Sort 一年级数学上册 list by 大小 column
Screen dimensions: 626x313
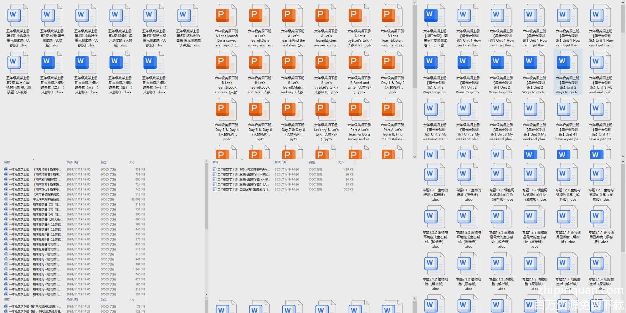[x=132, y=162]
